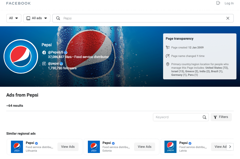This screenshot has width=240, height=159.
Task: Show the next regional ads with the right arrow
Action: click(230, 147)
